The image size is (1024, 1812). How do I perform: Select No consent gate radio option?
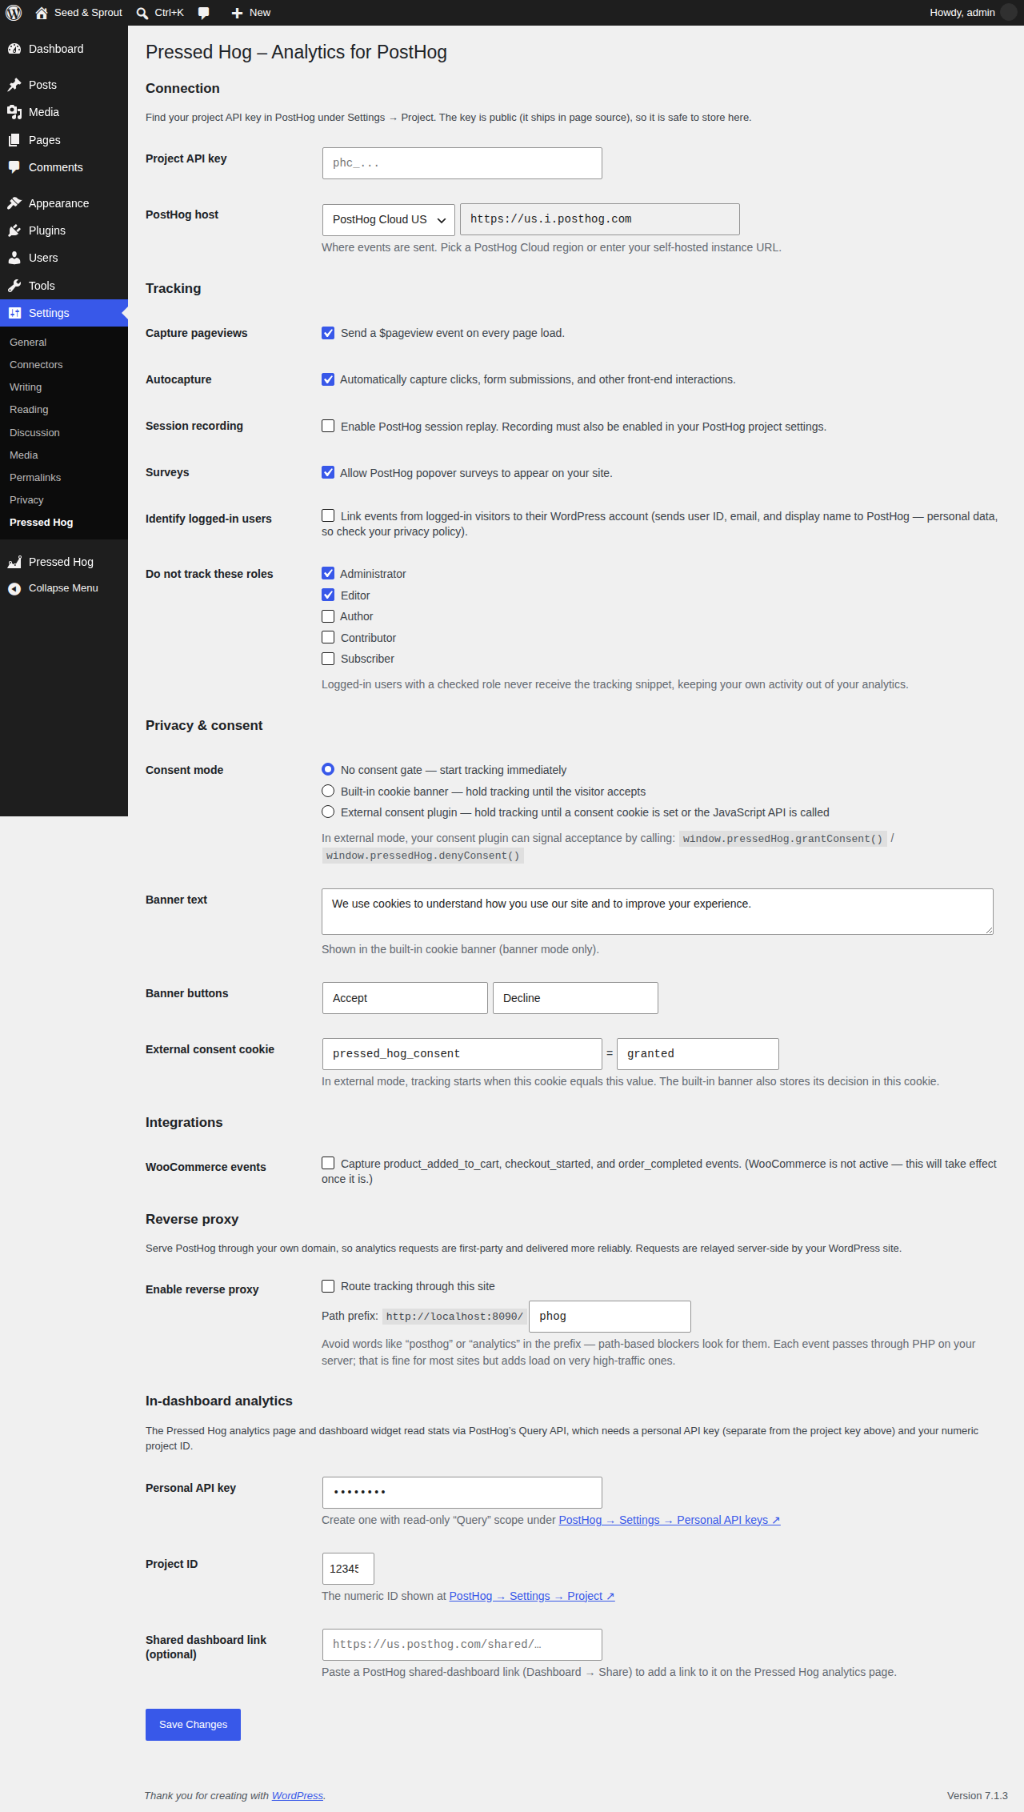coord(328,769)
